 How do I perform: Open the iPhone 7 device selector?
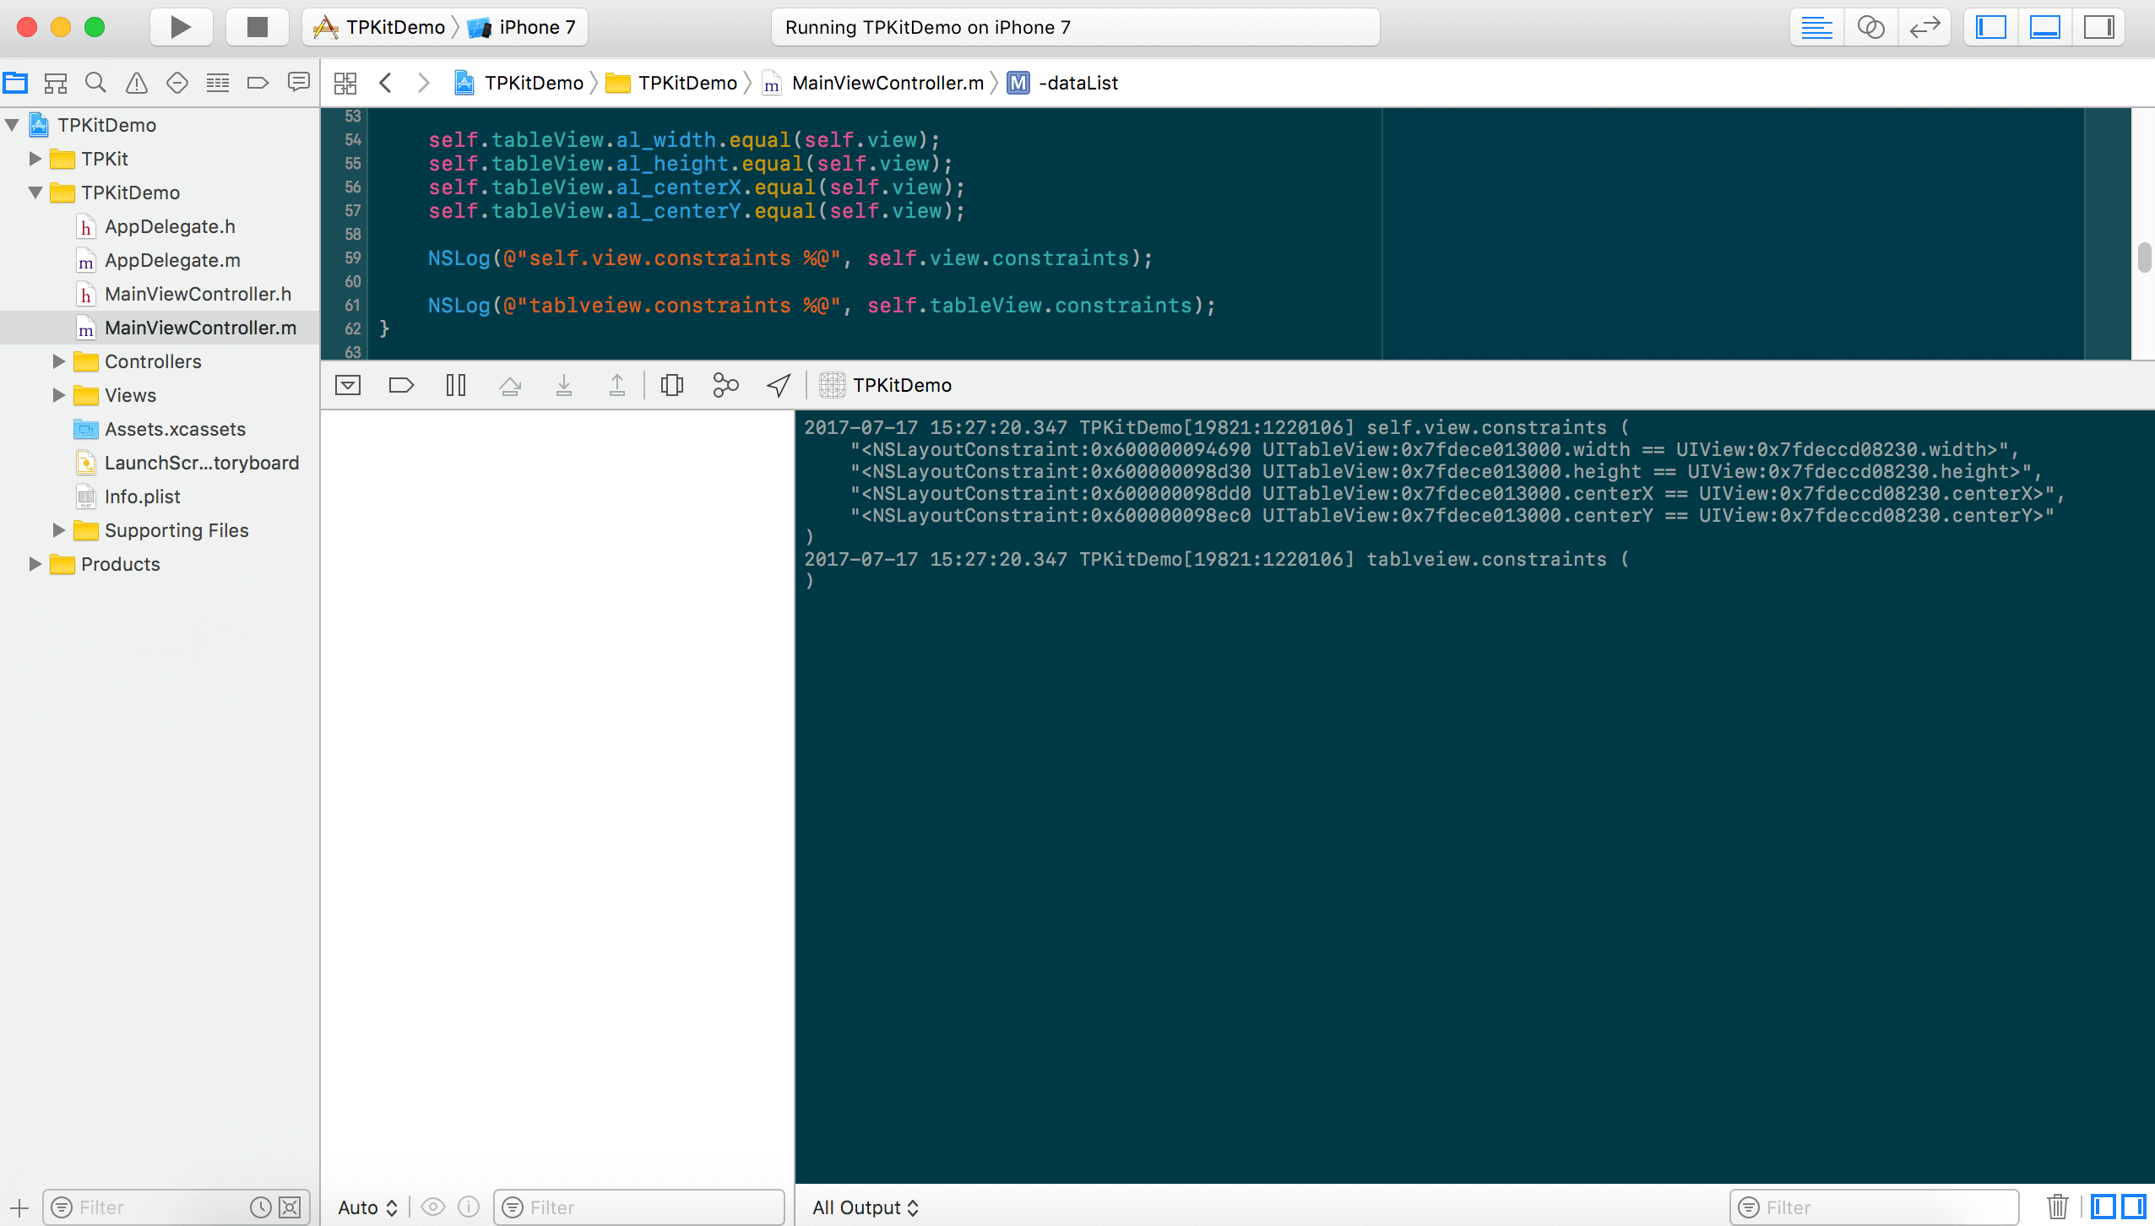coord(536,27)
